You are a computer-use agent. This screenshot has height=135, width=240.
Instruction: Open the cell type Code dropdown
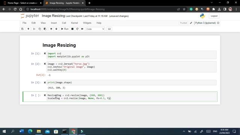95,29
